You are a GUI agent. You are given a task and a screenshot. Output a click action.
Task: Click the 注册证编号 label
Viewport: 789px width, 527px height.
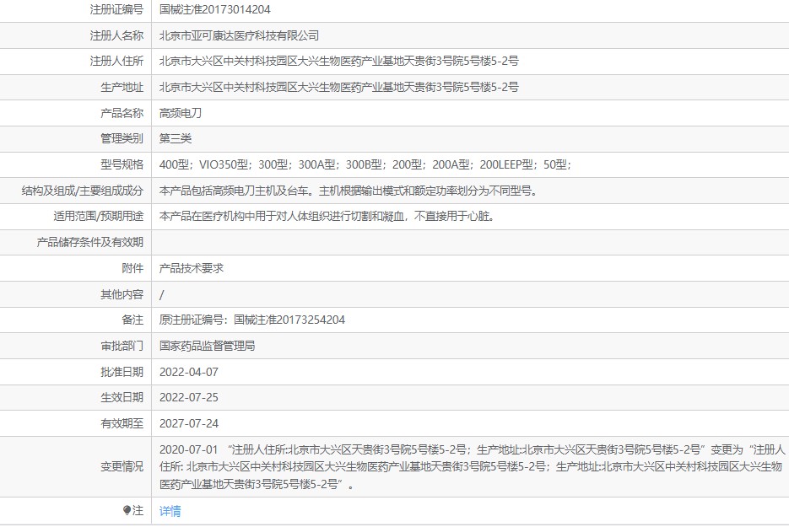(x=116, y=9)
